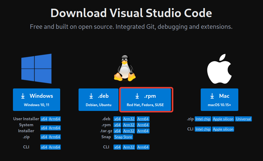263x161 pixels.
Task: Open Windows CLI x64 link
Action: [x=44, y=147]
